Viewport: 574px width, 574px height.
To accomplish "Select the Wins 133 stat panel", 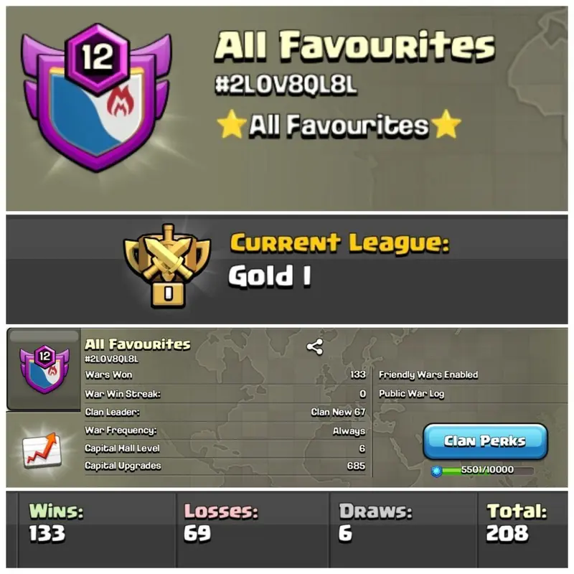I will click(x=97, y=530).
